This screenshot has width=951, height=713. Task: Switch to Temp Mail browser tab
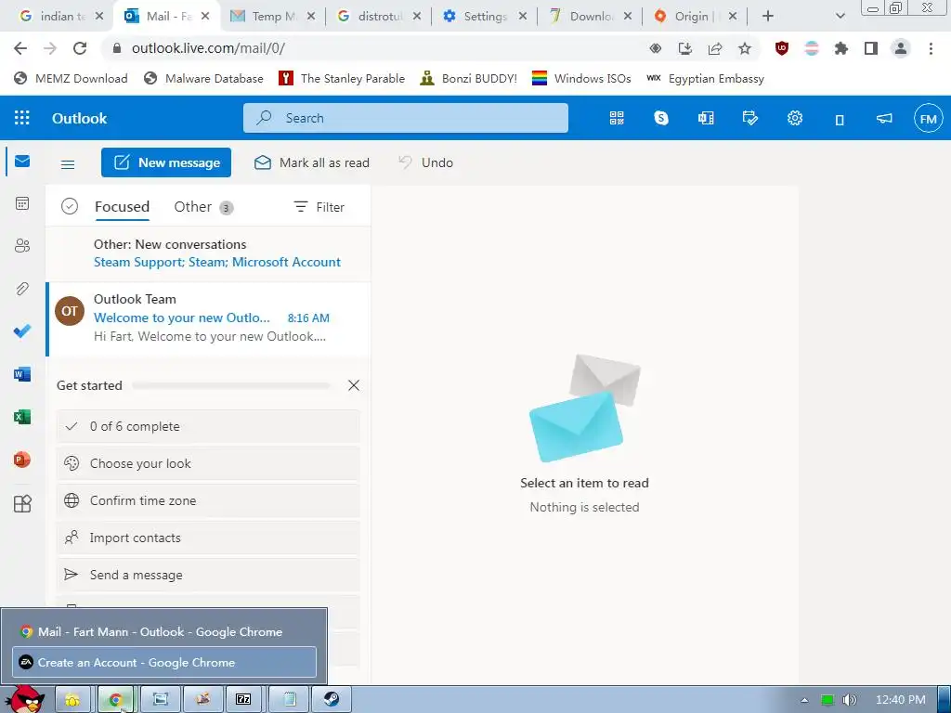coord(273,17)
